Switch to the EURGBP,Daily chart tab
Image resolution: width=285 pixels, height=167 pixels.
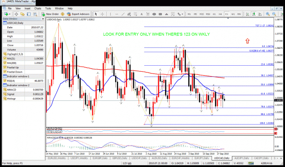click(x=100, y=158)
